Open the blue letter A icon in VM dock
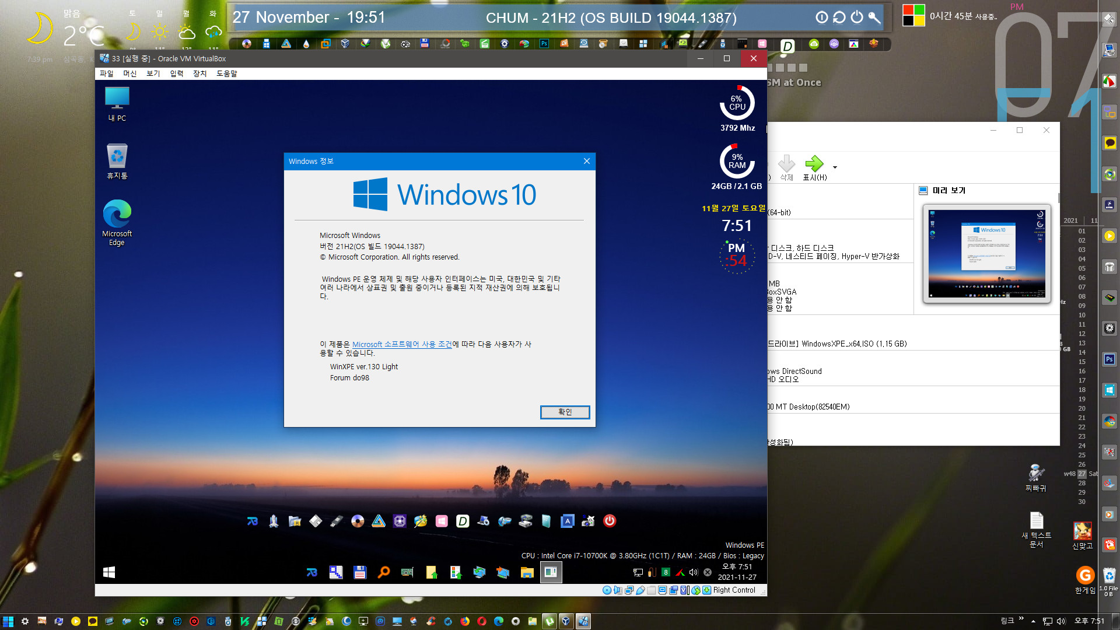This screenshot has width=1120, height=630. point(568,521)
